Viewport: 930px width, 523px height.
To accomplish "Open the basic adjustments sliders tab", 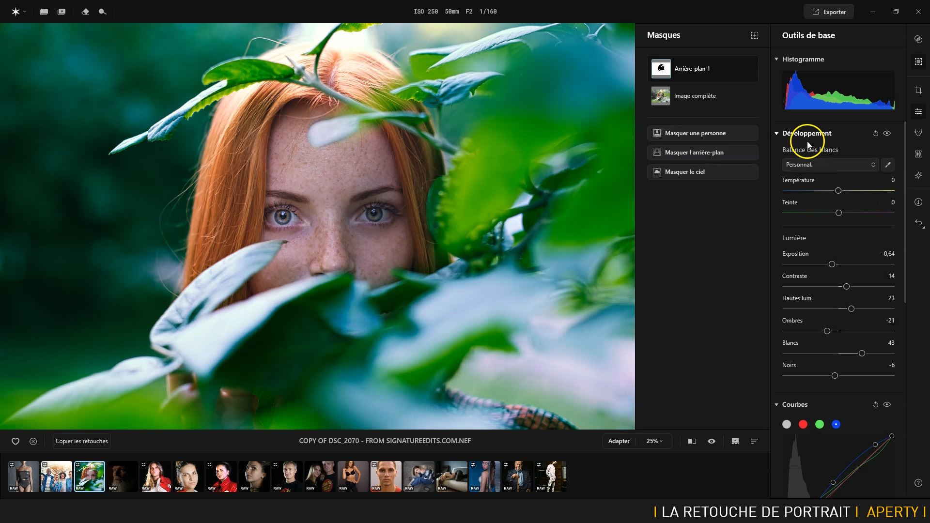I will [918, 111].
